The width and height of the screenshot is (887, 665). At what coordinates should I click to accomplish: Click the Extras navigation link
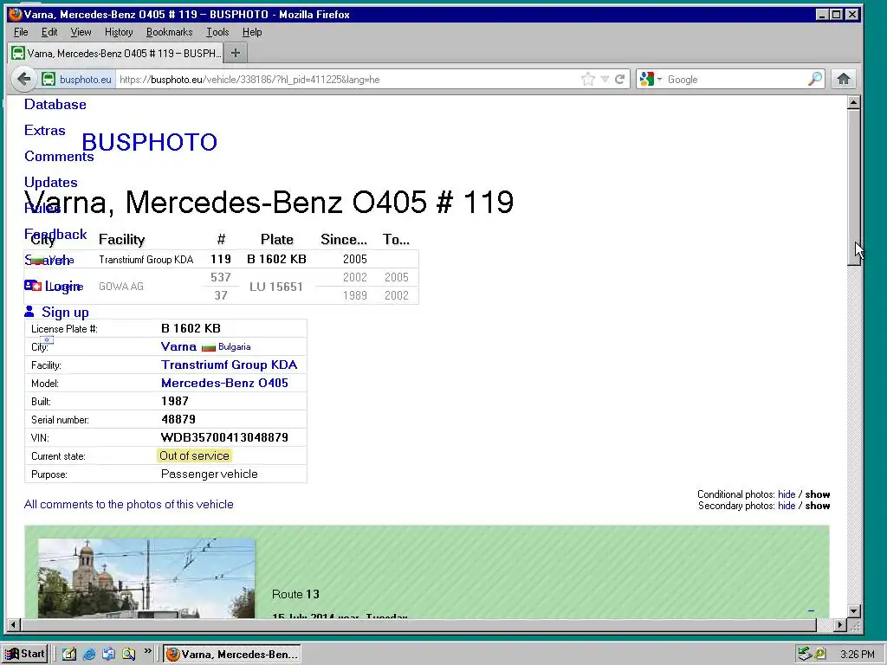tap(45, 131)
